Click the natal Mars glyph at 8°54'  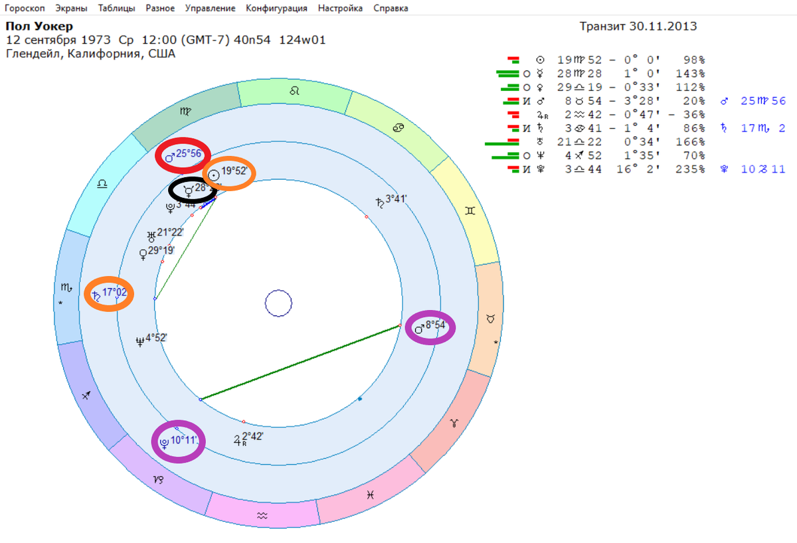point(419,328)
